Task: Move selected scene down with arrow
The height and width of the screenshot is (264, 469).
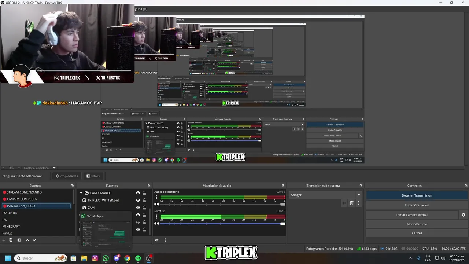Action: coord(34,240)
